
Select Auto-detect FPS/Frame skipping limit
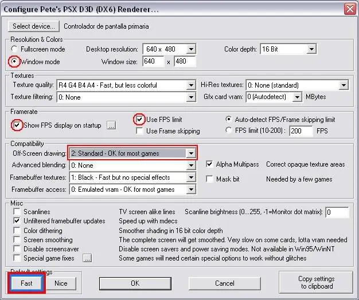click(x=228, y=119)
